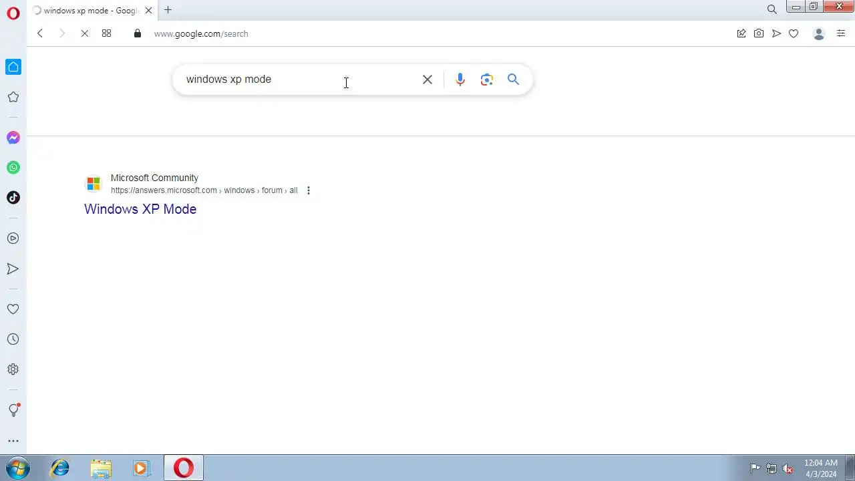The width and height of the screenshot is (855, 481).
Task: Open the volume tray icon
Action: click(788, 468)
